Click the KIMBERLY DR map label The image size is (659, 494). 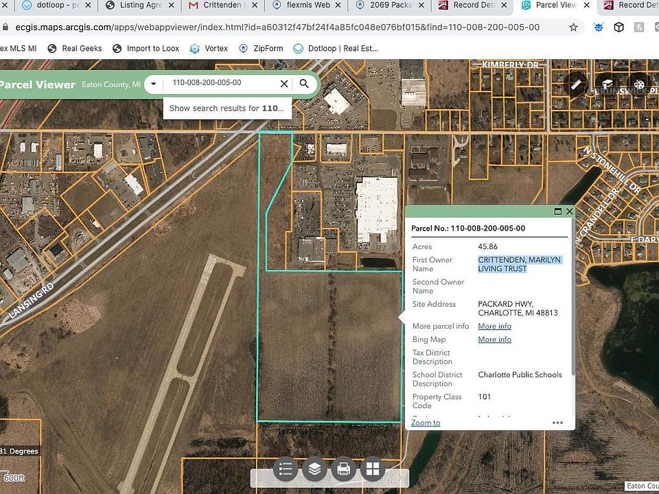click(x=510, y=64)
